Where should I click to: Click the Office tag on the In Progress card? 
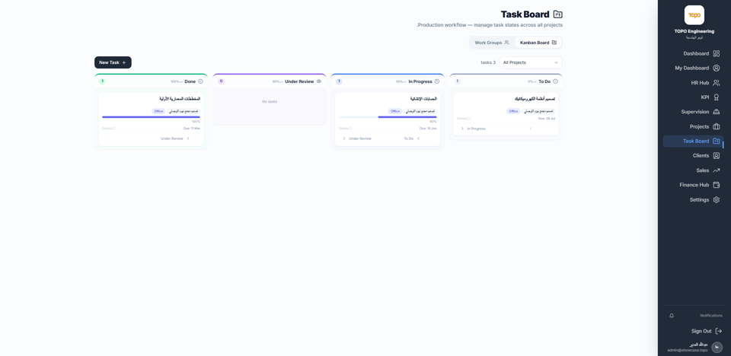(x=395, y=111)
